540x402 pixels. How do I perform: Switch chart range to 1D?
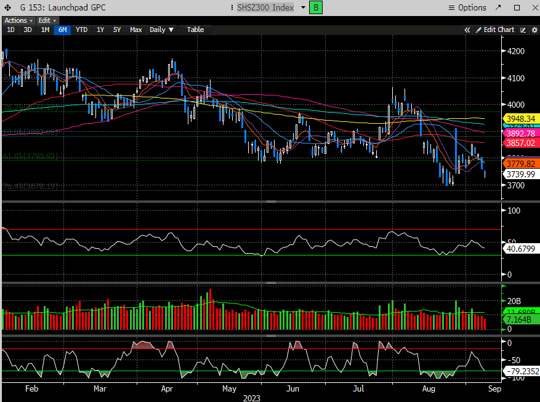[x=10, y=30]
